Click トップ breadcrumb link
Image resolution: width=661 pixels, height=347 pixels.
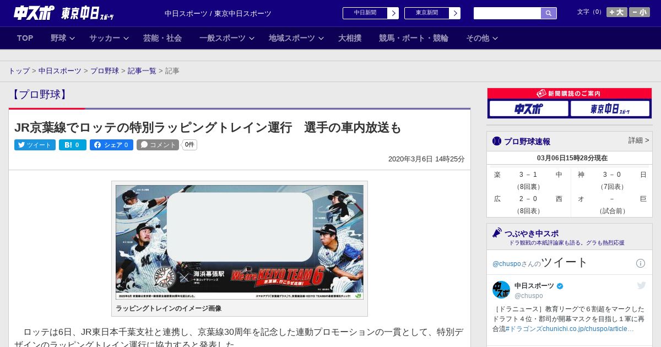[x=19, y=71]
